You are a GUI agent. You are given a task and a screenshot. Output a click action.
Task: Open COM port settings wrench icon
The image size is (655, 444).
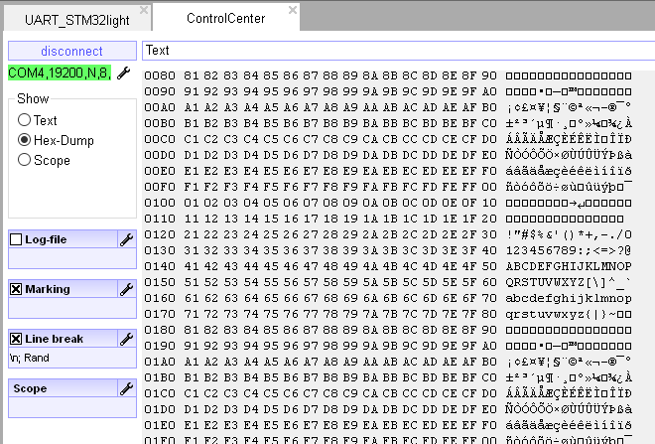(124, 74)
